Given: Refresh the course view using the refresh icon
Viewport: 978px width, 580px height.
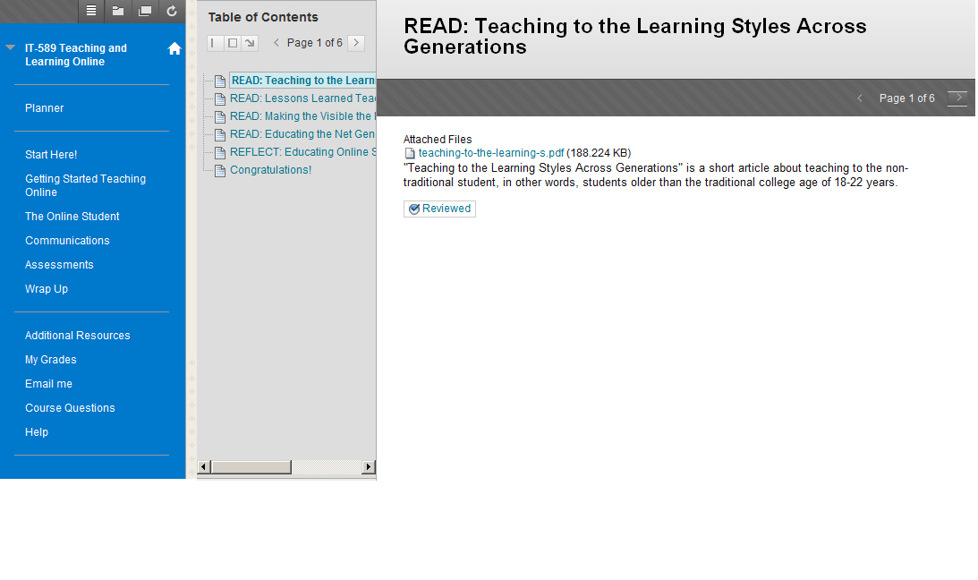Looking at the screenshot, I should click(171, 11).
